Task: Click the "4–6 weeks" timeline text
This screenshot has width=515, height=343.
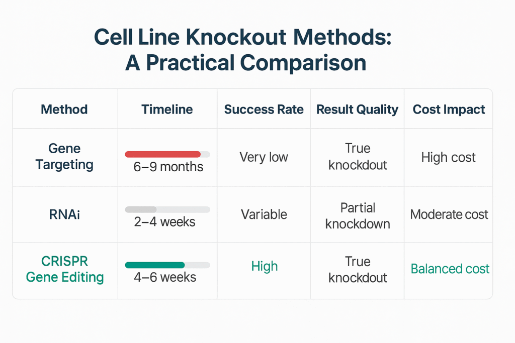Action: click(165, 277)
